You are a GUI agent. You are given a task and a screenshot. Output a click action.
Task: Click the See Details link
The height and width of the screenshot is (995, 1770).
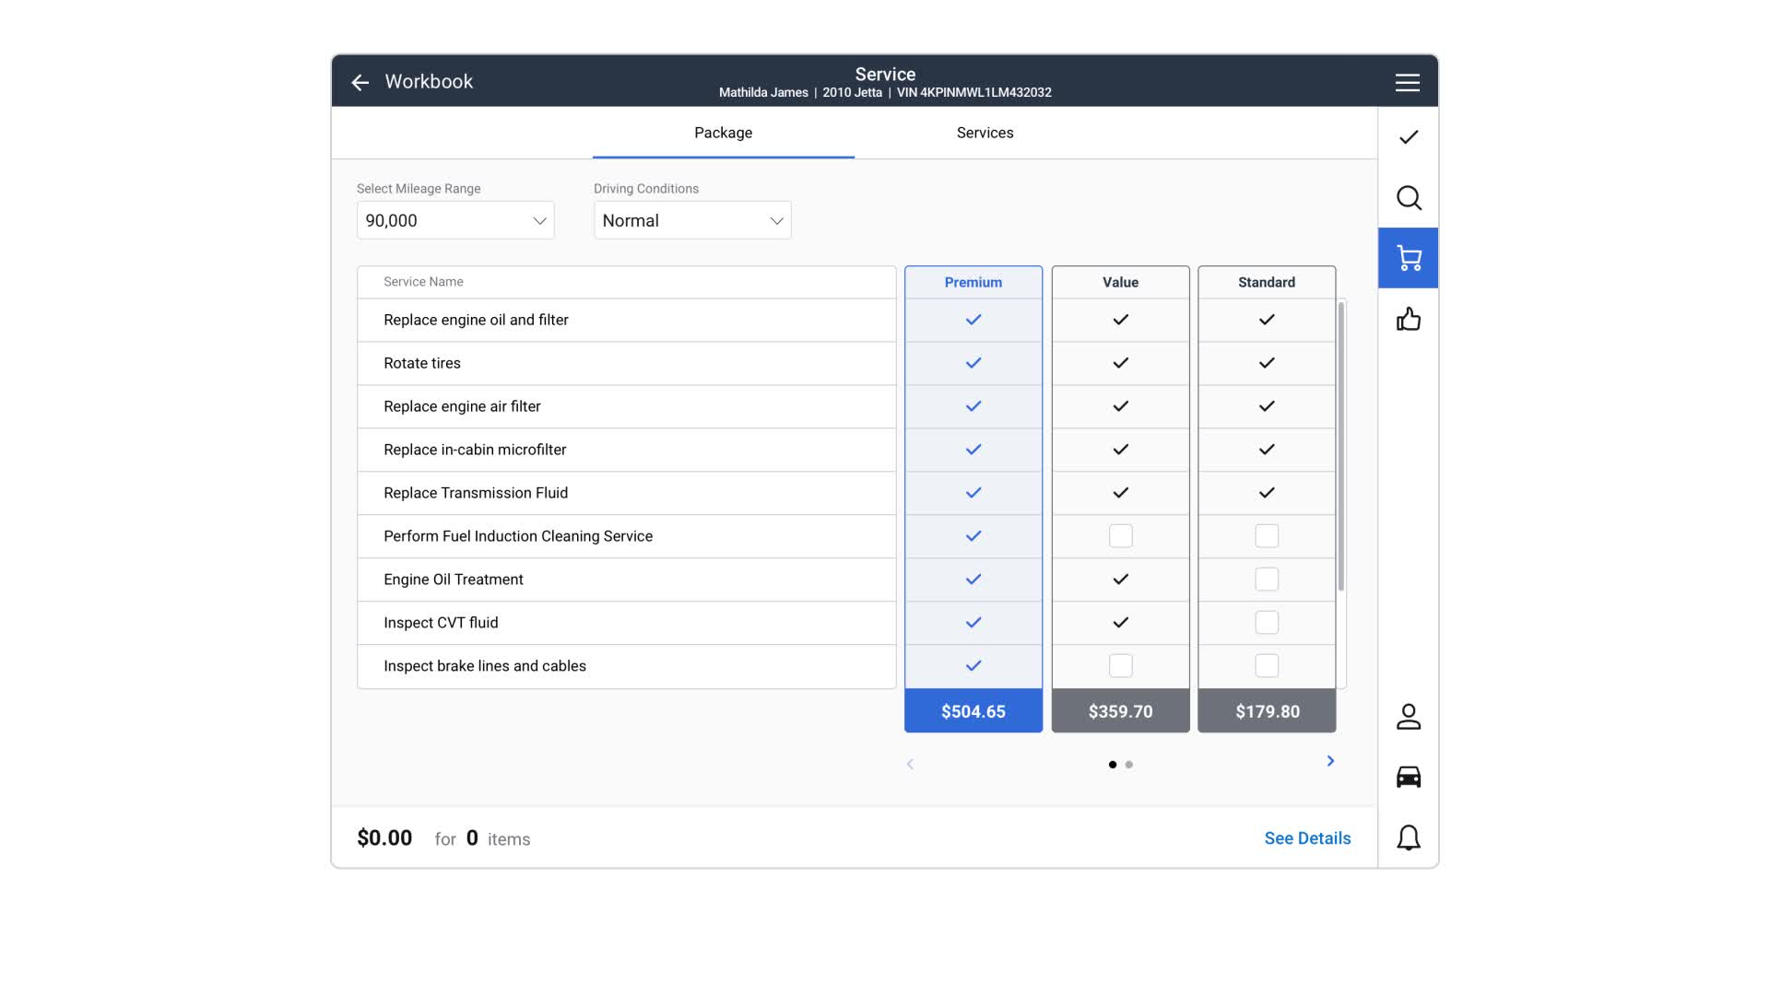1306,838
